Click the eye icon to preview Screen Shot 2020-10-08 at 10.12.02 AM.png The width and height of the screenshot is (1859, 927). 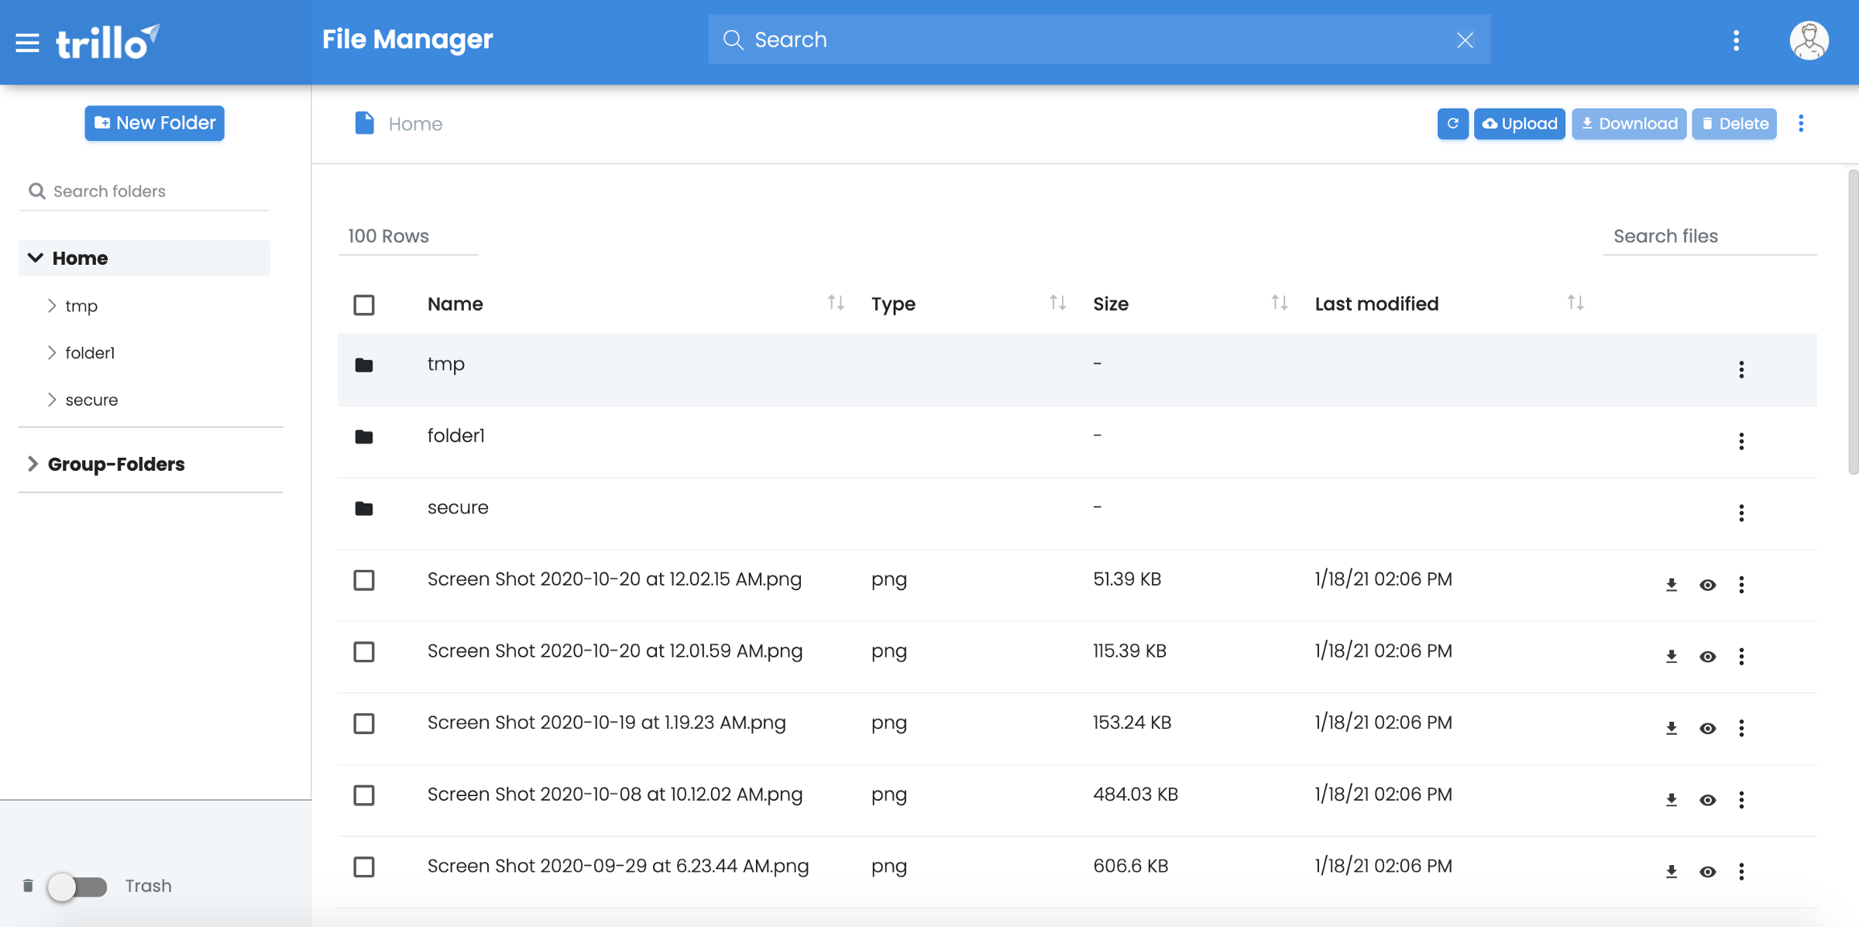(1707, 798)
